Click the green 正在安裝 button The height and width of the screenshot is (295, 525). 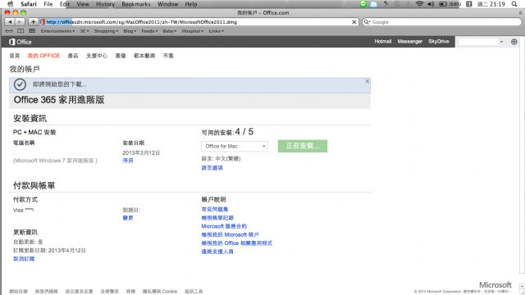point(303,146)
